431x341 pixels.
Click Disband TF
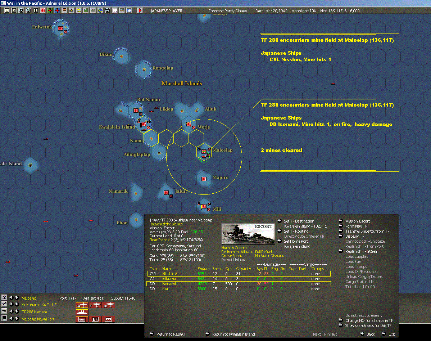coord(355,236)
